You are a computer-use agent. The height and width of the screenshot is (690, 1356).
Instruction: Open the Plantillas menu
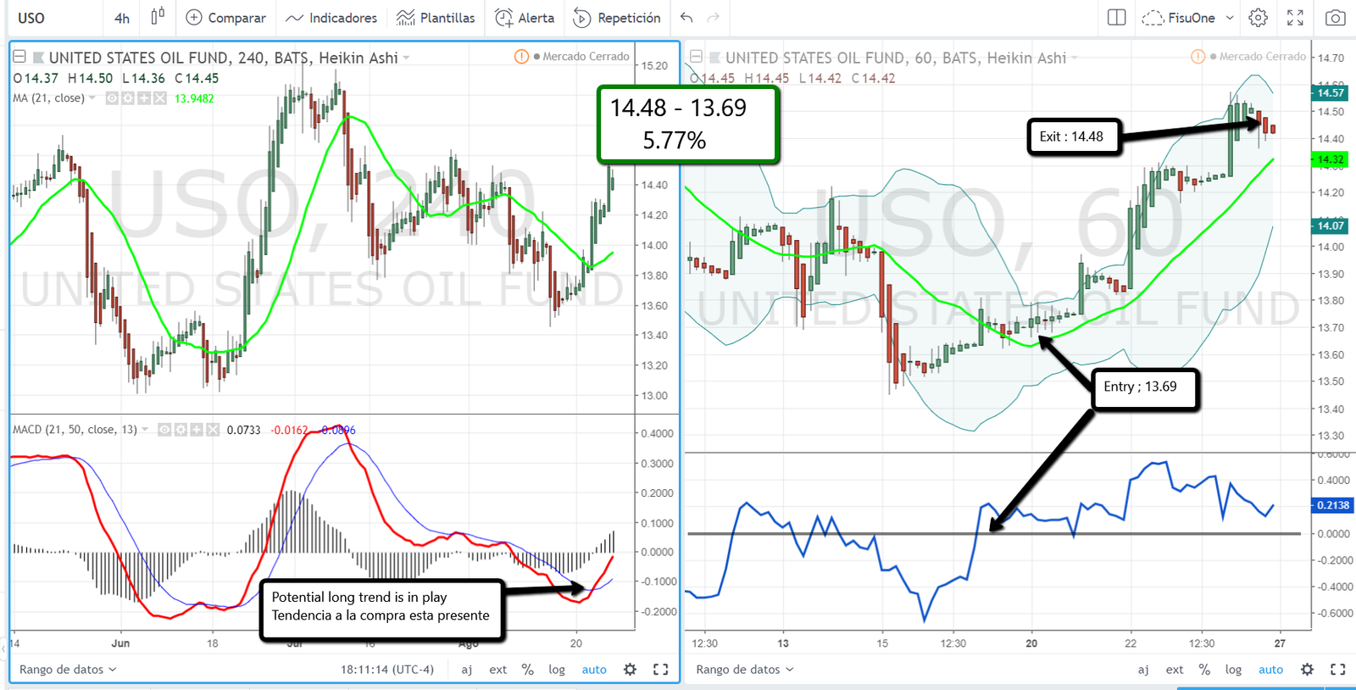click(x=436, y=18)
